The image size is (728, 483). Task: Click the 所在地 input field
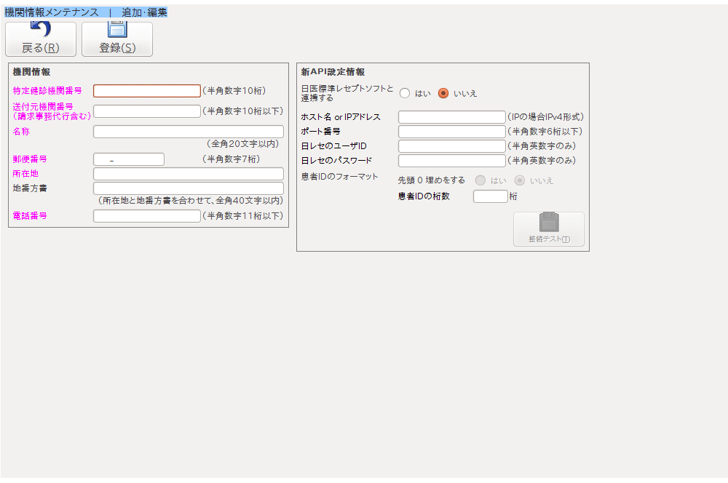click(189, 174)
